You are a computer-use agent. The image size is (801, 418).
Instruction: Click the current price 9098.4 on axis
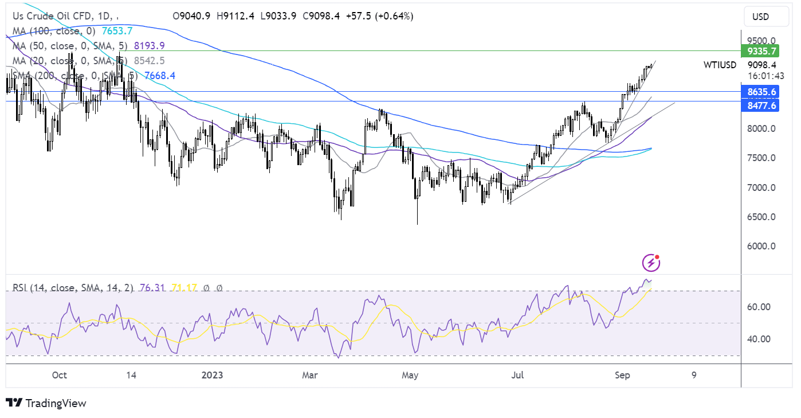(761, 65)
